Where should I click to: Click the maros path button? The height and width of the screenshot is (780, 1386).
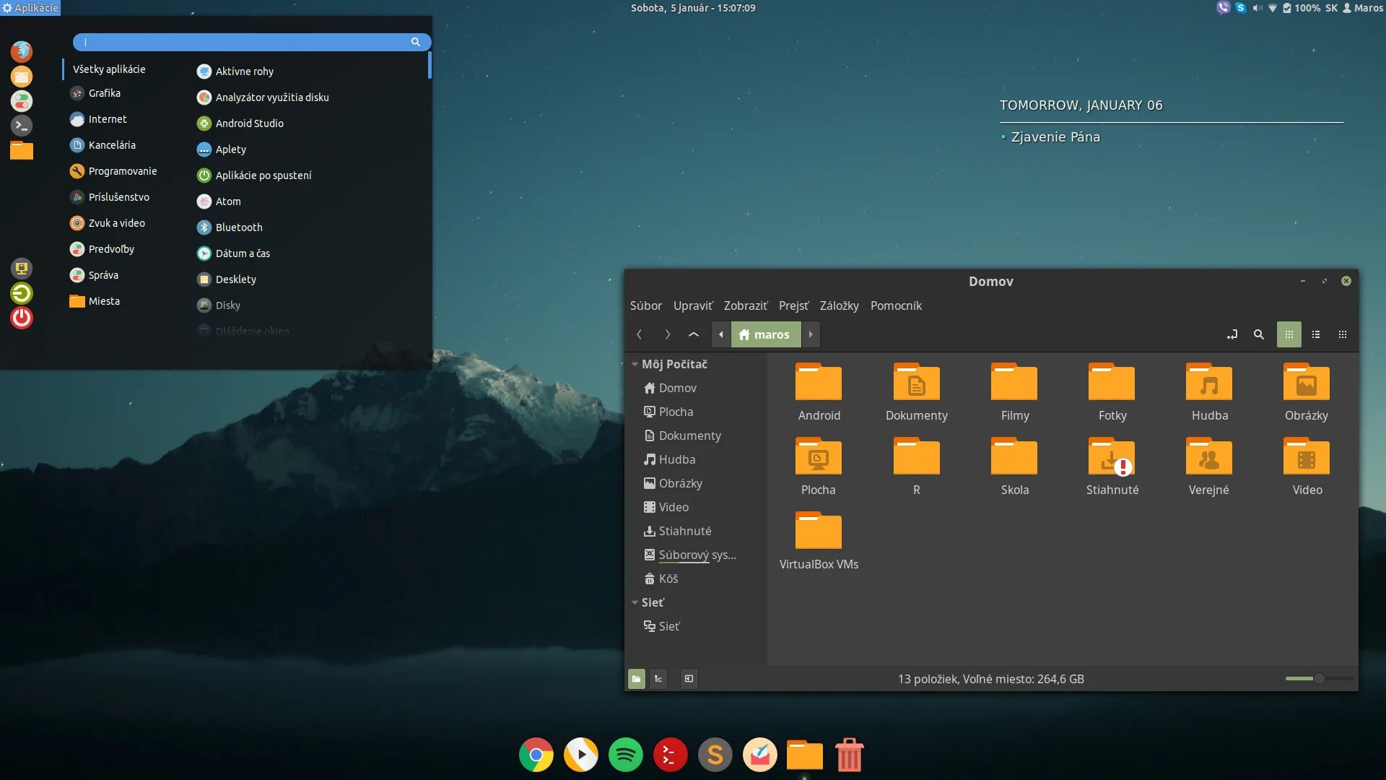(x=764, y=334)
